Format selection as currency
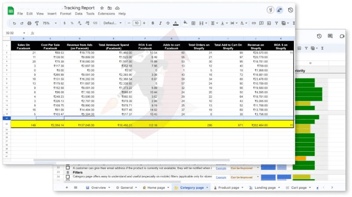 click(64, 23)
